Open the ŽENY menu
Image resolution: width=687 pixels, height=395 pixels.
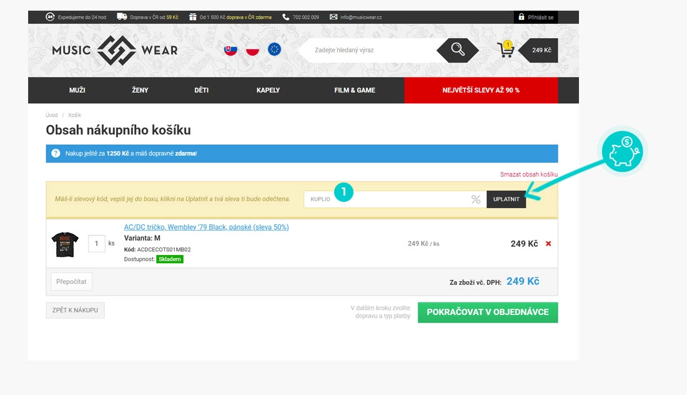click(x=140, y=90)
